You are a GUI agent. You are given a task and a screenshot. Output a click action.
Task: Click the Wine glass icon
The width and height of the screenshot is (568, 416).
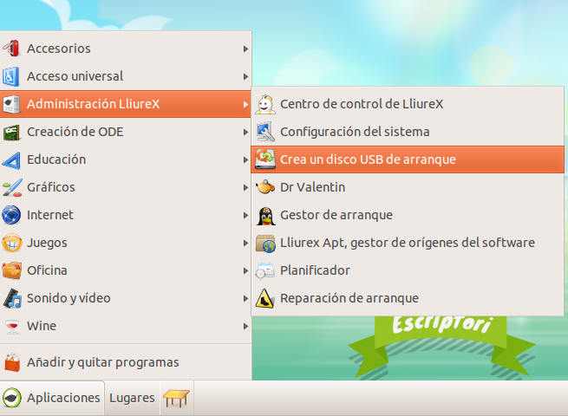pyautogui.click(x=12, y=326)
